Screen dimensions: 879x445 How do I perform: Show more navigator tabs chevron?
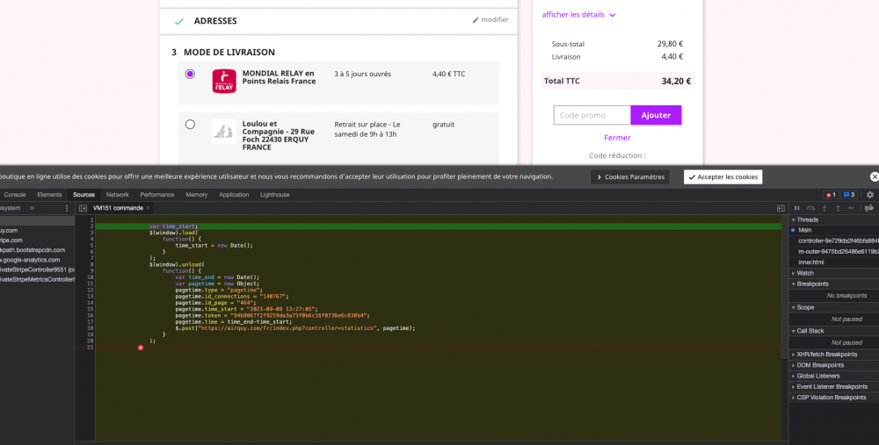click(32, 208)
